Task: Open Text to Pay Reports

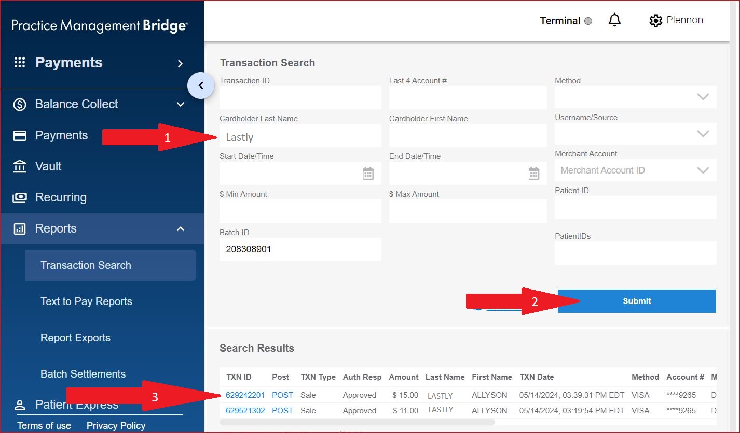Action: pyautogui.click(x=86, y=301)
